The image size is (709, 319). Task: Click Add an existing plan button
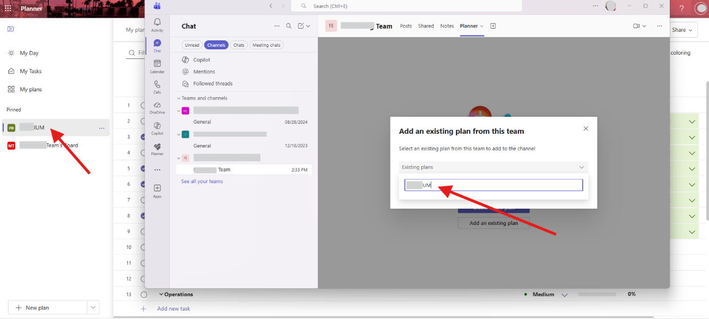[x=494, y=223]
